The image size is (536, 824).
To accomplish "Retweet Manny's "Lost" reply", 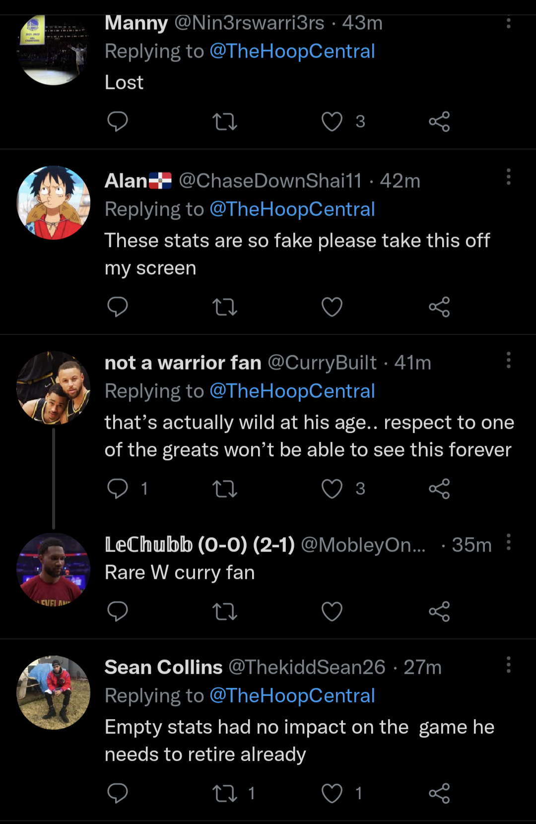I will coord(225,121).
